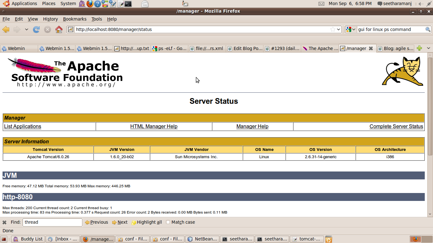Launch Pidgin from the top panel
433x243 pixels.
82,4
